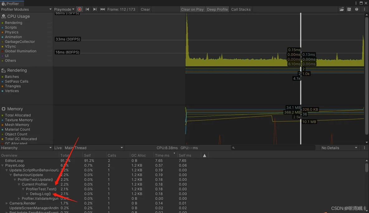This screenshot has height=213, width=369.
Task: Toggle the Live button
Action: click(58, 148)
